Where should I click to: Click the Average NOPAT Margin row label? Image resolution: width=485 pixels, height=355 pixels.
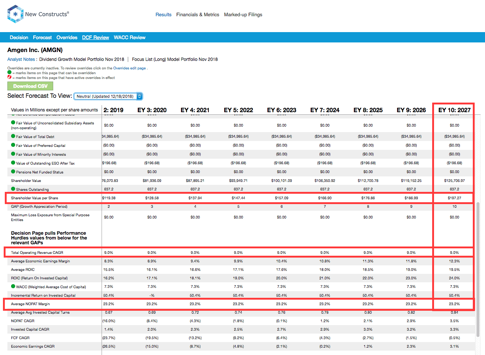(30, 304)
